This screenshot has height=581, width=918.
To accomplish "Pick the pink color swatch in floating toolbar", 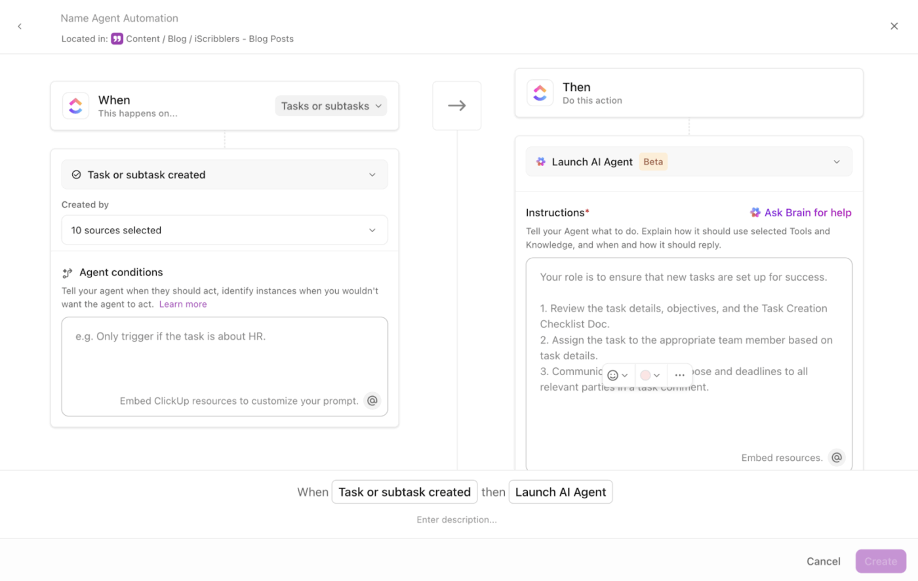I will (x=646, y=375).
